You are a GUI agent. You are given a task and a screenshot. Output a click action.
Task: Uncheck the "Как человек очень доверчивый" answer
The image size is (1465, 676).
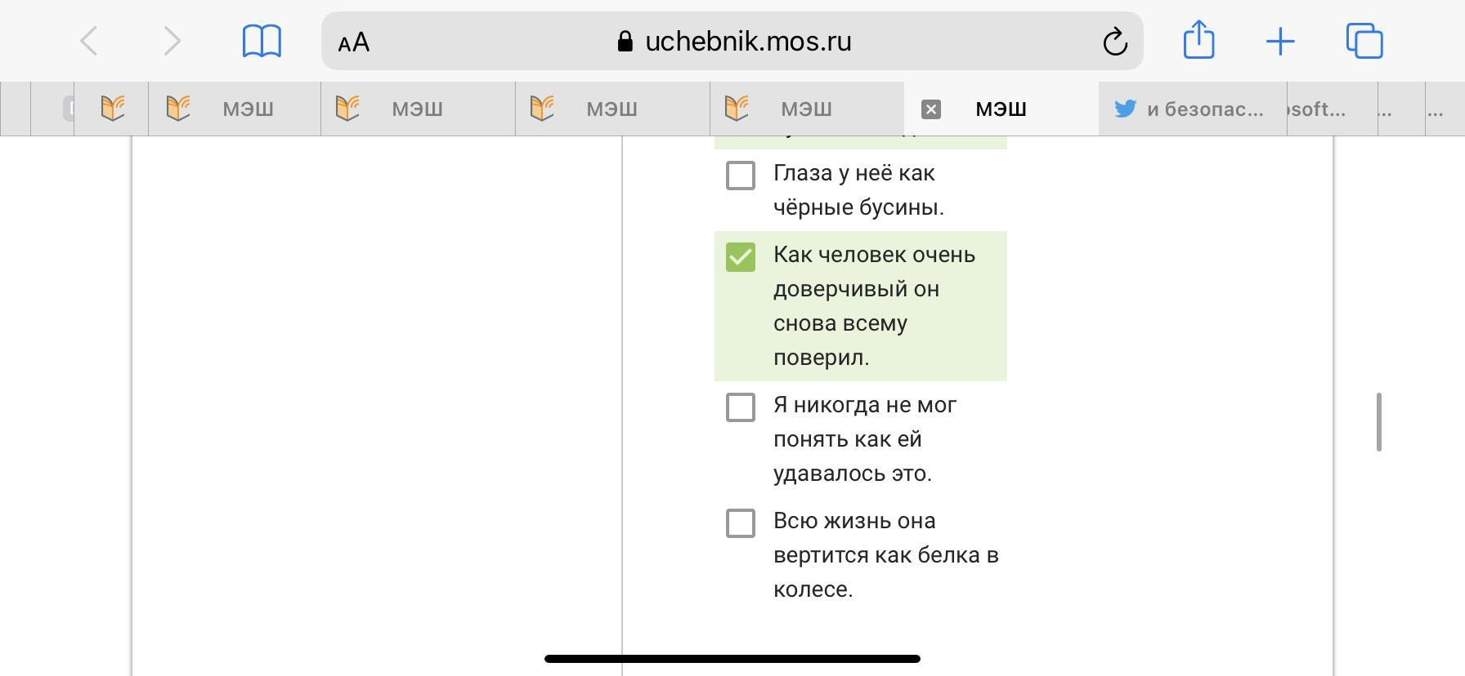point(741,257)
